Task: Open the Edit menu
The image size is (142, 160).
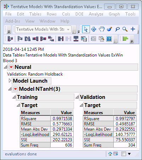Action: (21, 14)
